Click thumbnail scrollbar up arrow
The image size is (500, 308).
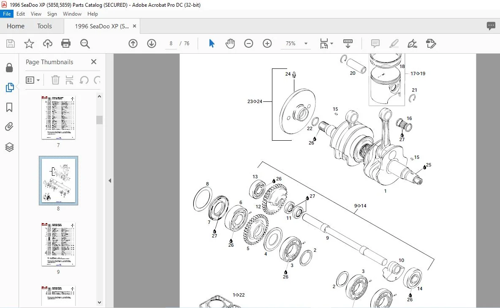pyautogui.click(x=100, y=96)
